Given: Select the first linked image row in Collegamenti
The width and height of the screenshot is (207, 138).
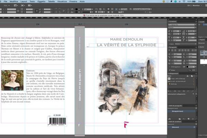Looking at the screenshot, I should [x=182, y=79].
